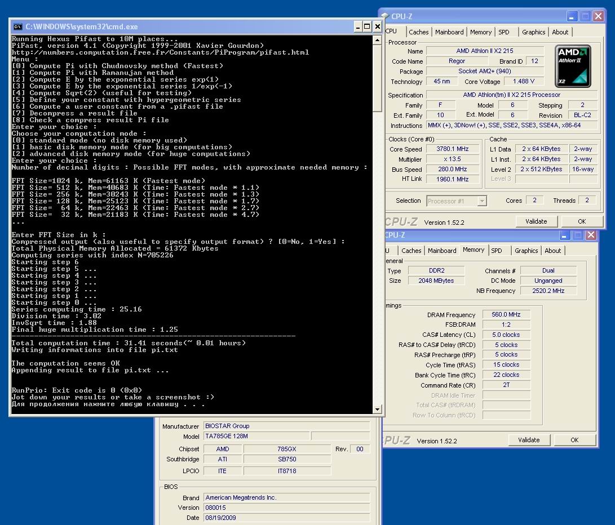Switch to Memory tab in top CPU-Z window
Screen dimensions: 615x525
click(480, 32)
